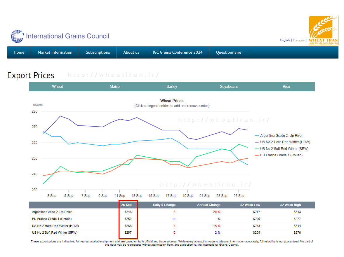The image size is (344, 257).
Task: Toggle EU France Grade 1 (Rouen) legend series
Action: click(x=278, y=155)
